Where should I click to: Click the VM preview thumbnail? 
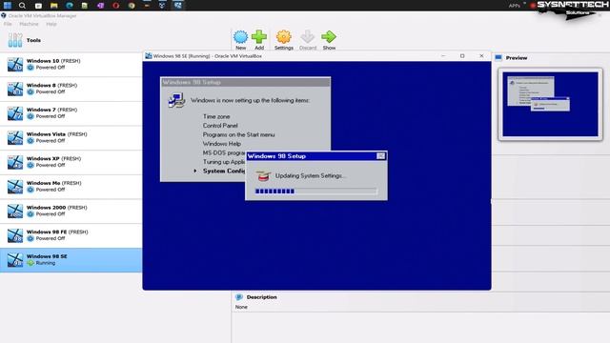point(550,104)
